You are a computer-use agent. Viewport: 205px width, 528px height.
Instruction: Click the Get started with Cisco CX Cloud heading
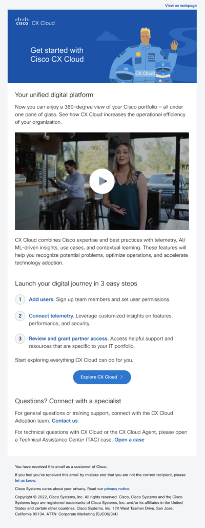coord(57,55)
